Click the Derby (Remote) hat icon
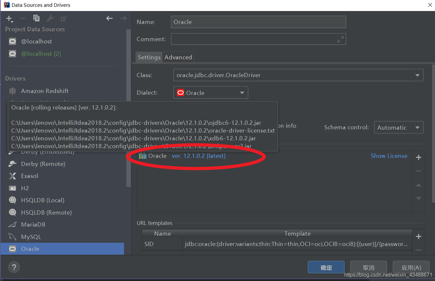Screen dimensions: 435x281 click(12, 164)
